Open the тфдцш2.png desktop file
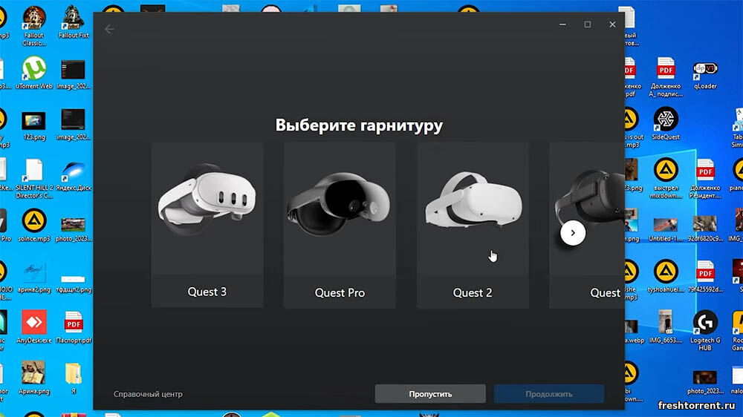The height and width of the screenshot is (417, 743). pyautogui.click(x=74, y=283)
